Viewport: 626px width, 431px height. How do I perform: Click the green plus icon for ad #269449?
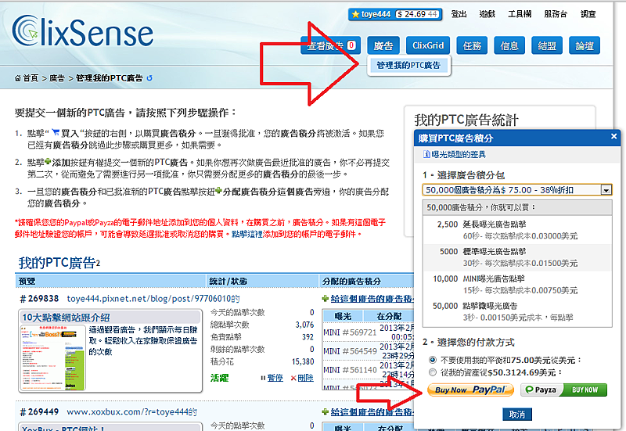click(326, 412)
